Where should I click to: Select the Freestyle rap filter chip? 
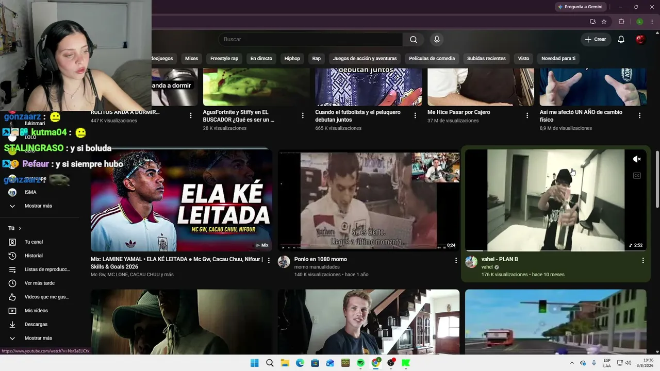(x=224, y=58)
